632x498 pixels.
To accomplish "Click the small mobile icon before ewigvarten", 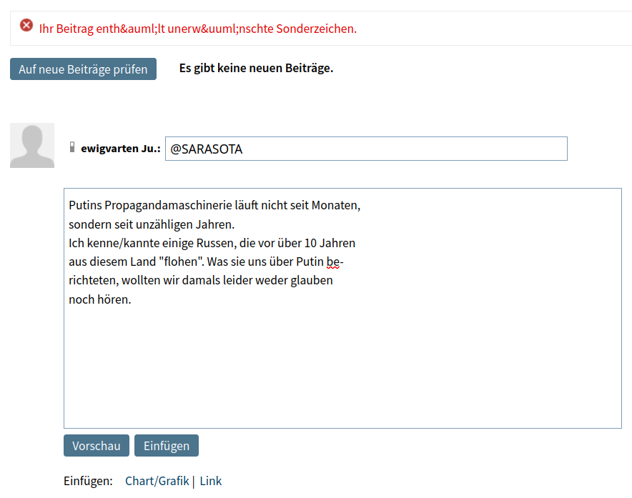I will click(x=72, y=147).
